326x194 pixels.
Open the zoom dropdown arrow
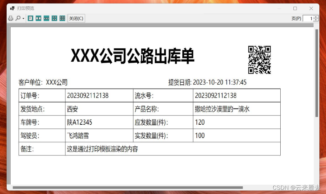[x=23, y=19]
